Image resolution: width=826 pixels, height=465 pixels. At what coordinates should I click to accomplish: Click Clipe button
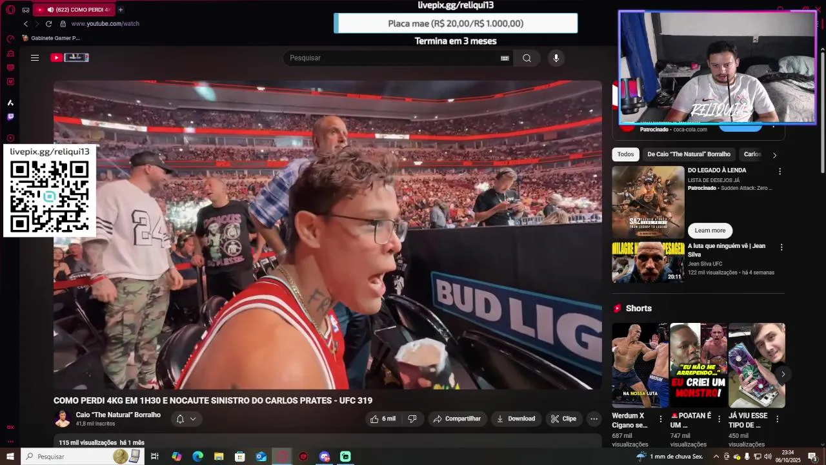[563, 418]
